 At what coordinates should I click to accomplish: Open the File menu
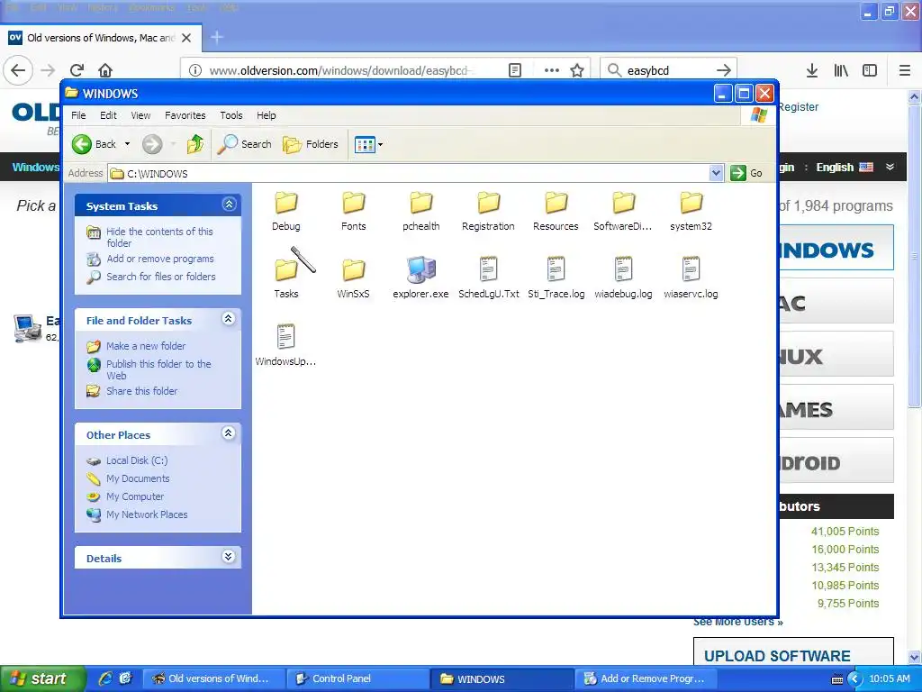tap(78, 115)
